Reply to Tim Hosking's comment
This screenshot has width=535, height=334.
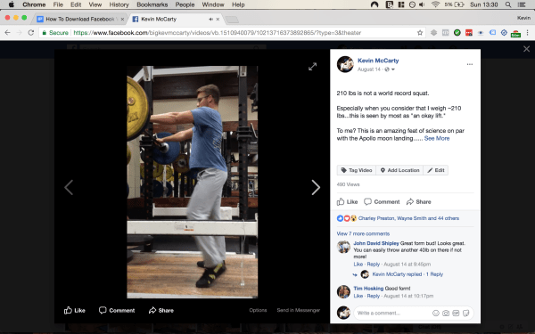coord(374,296)
